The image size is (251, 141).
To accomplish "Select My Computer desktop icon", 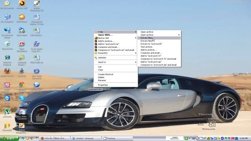I will tap(7, 18).
